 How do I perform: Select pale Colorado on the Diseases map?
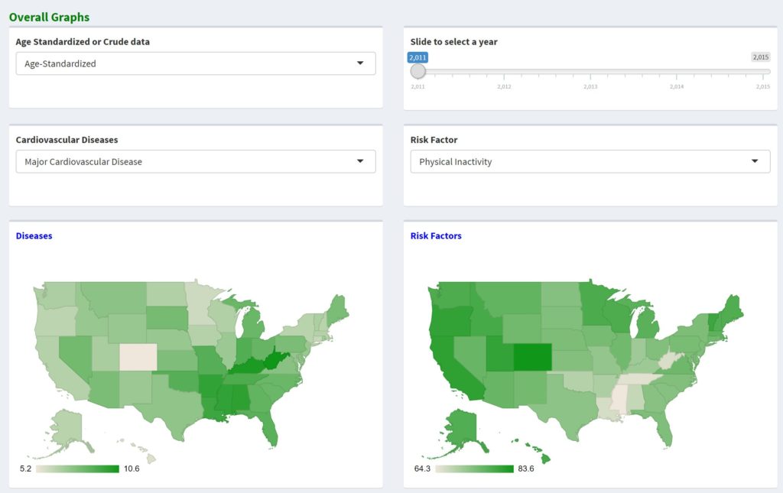click(x=138, y=357)
